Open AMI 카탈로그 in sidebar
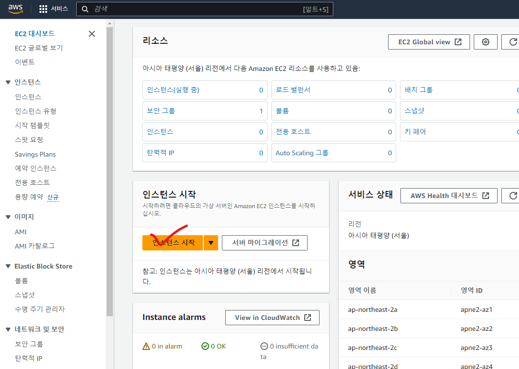Viewport: 519px width, 369px height. tap(34, 246)
